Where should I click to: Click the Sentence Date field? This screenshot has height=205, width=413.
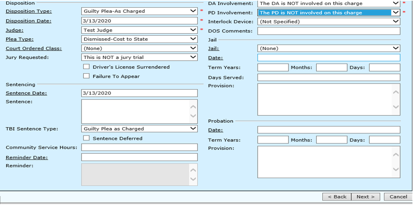(x=139, y=93)
